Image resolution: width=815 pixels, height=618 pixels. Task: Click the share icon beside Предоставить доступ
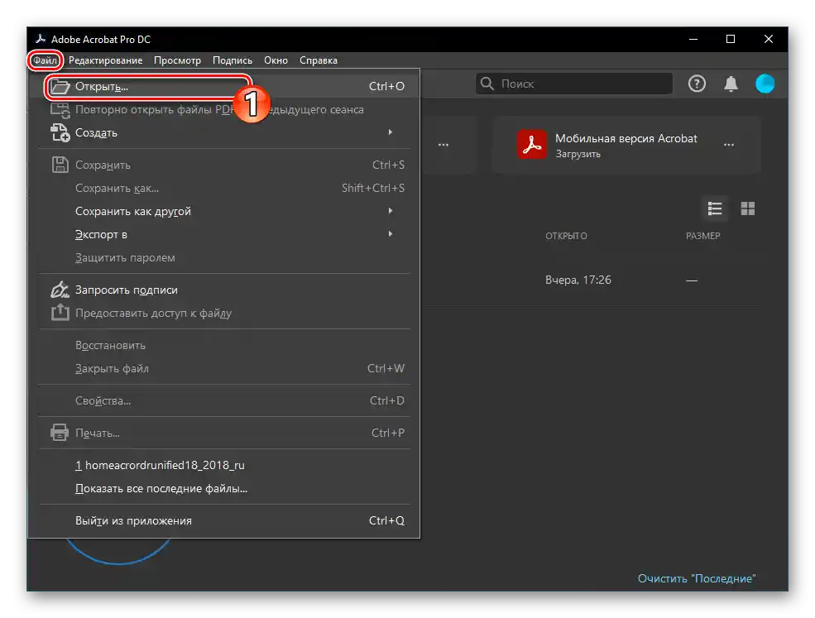[60, 313]
